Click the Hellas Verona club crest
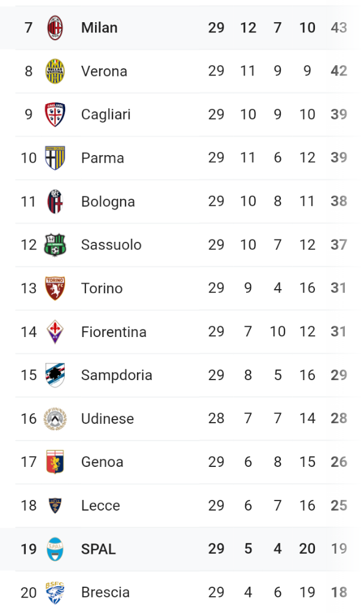Viewport: 361px width, 613px height. [x=55, y=71]
